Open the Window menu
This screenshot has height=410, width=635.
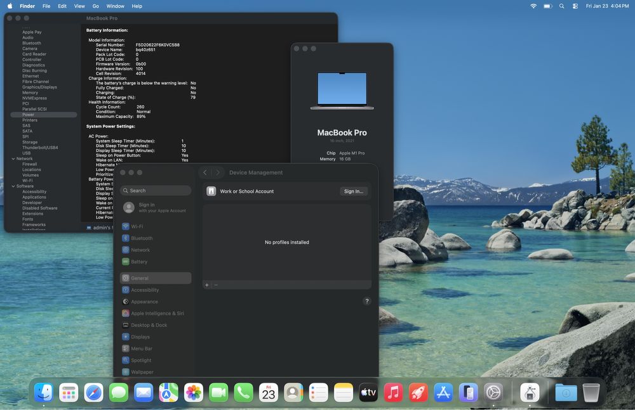[116, 6]
